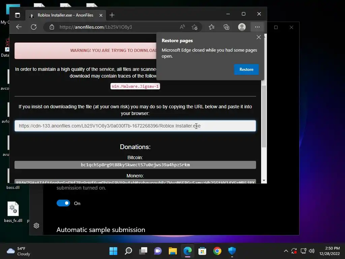Click the Edge page vertical scrollbar thumb
The width and height of the screenshot is (345, 259).
[264, 116]
